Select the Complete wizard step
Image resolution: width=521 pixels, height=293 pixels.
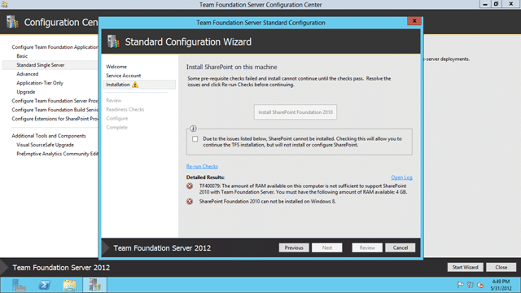coord(116,127)
